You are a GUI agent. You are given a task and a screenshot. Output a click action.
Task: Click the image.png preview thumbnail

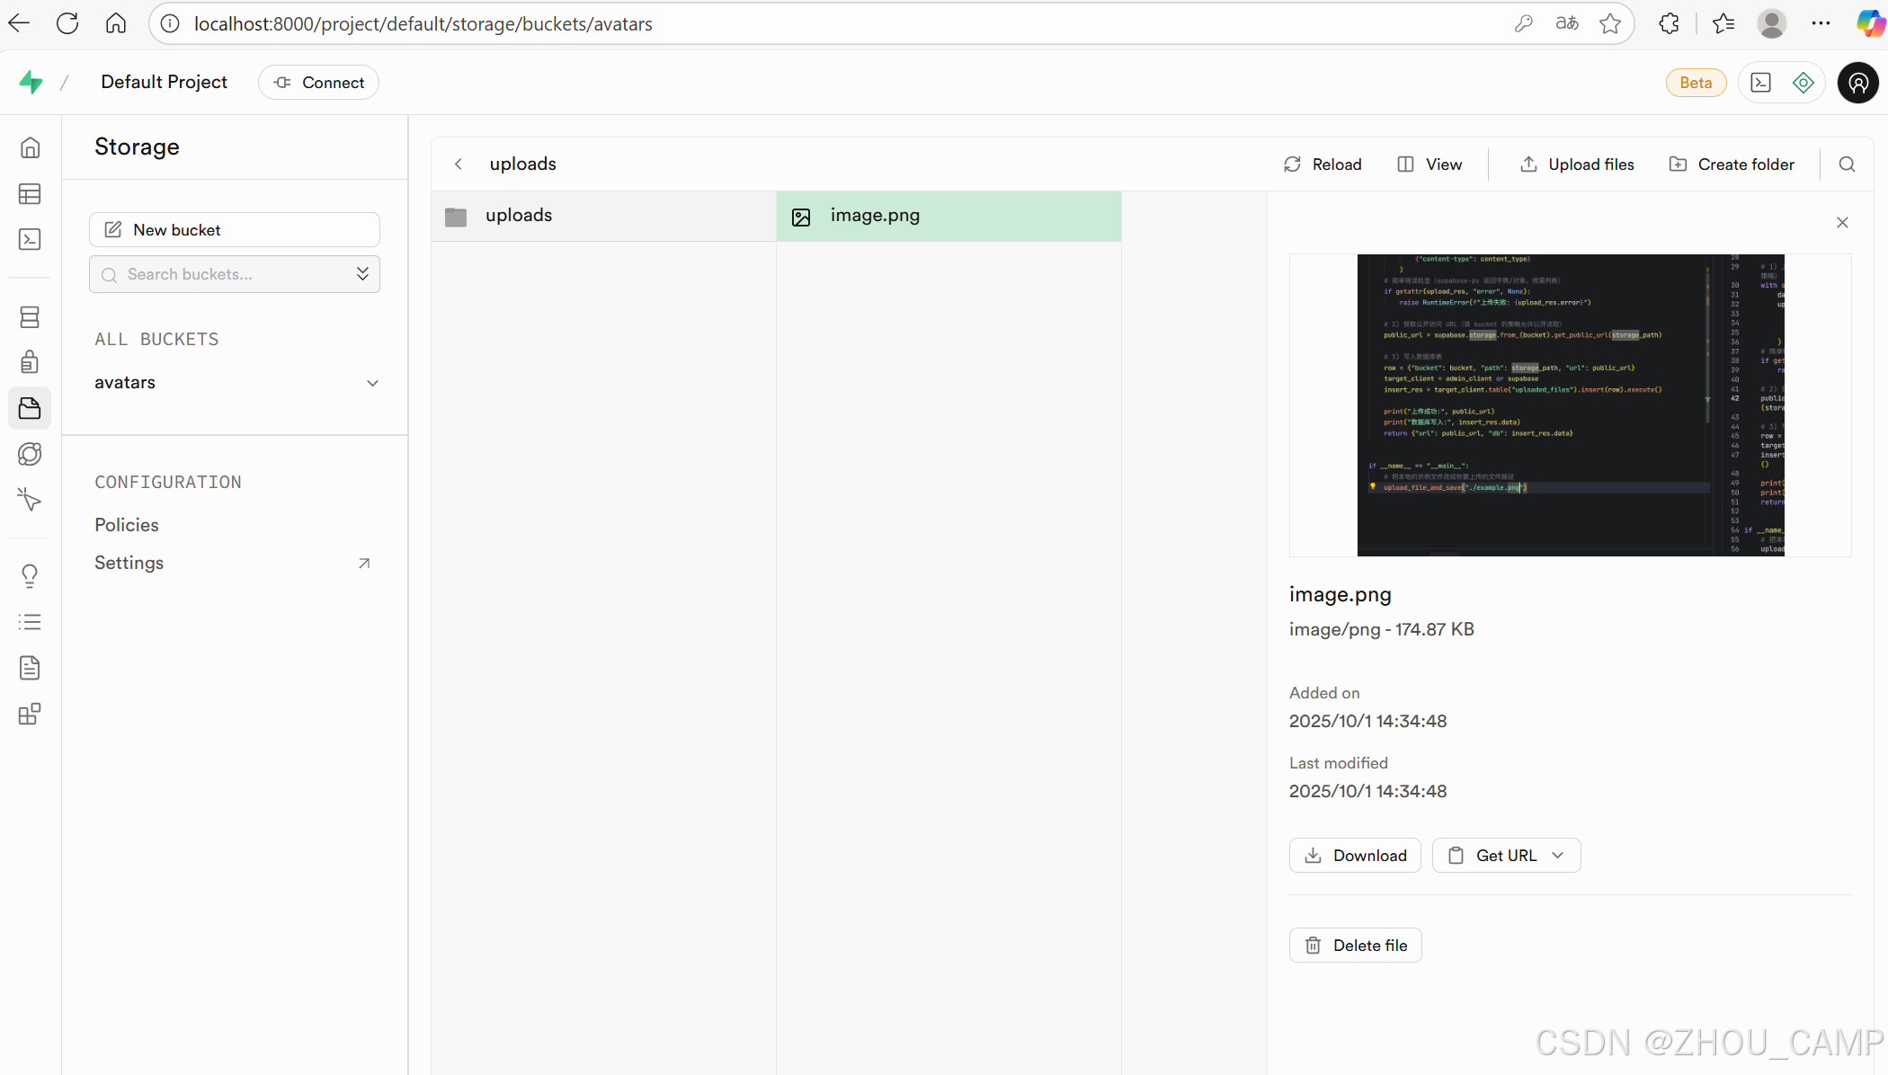pos(1570,404)
